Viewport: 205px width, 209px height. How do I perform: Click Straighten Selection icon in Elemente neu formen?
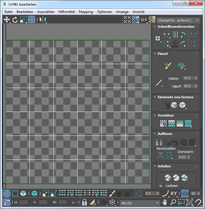coord(166,105)
